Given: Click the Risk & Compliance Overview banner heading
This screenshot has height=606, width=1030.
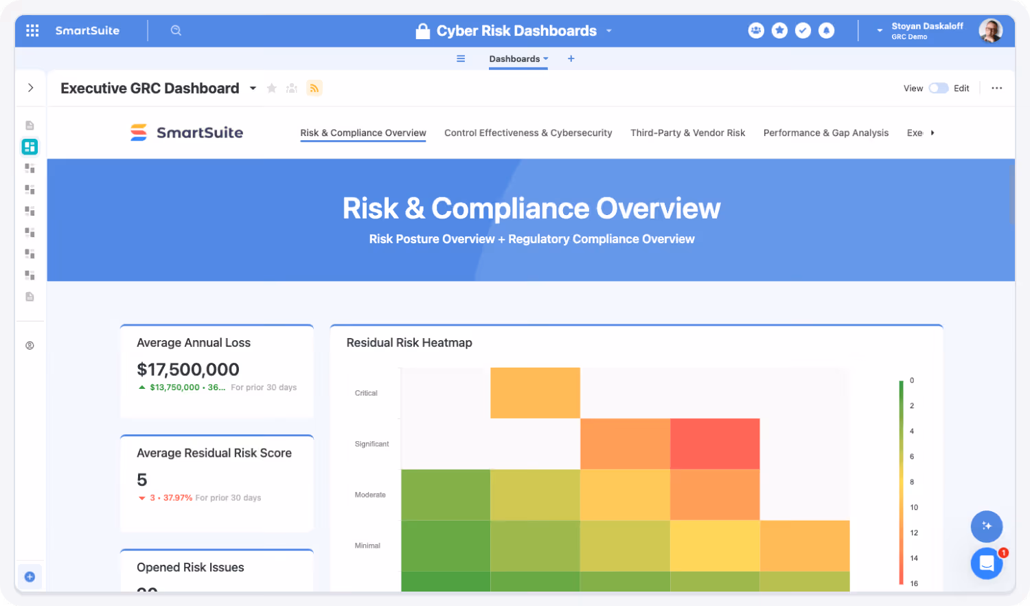Looking at the screenshot, I should (531, 208).
